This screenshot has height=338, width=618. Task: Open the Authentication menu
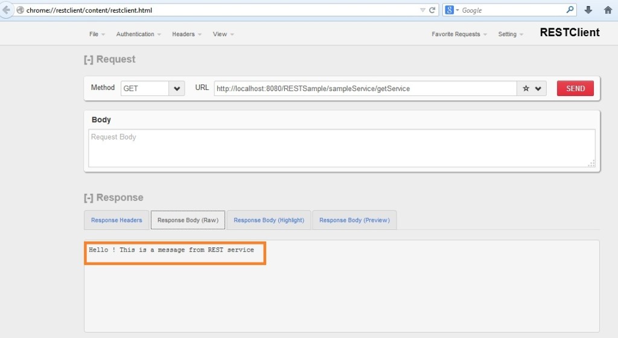(x=138, y=34)
